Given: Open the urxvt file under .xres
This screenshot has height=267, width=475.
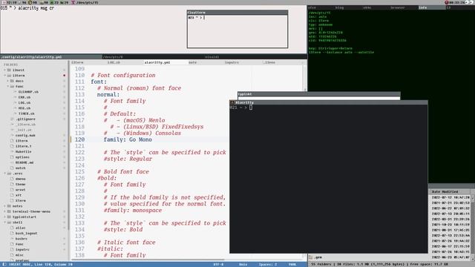Looking at the screenshot, I should click(x=20, y=190).
